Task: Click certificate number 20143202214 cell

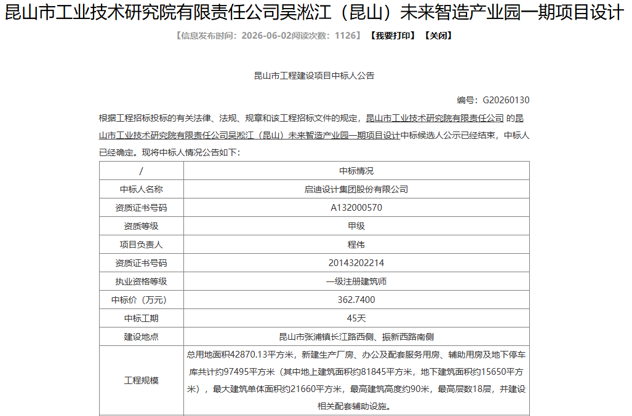Action: [x=356, y=263]
